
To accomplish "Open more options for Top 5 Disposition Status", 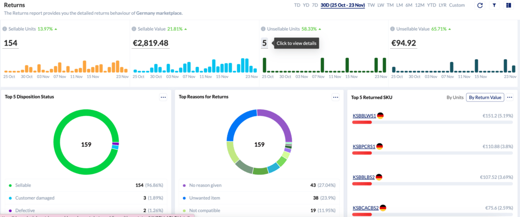I will point(163,97).
